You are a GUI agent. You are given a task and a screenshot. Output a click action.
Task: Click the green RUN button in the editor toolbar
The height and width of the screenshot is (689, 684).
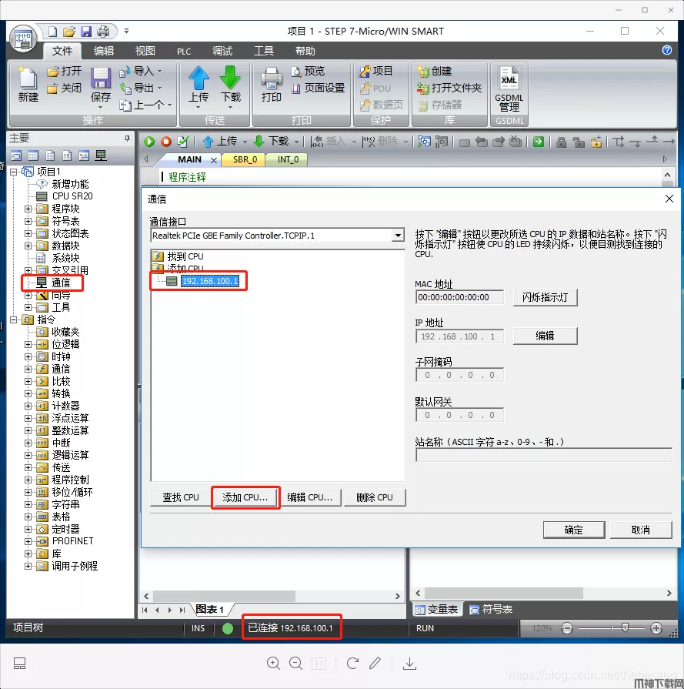click(x=149, y=142)
